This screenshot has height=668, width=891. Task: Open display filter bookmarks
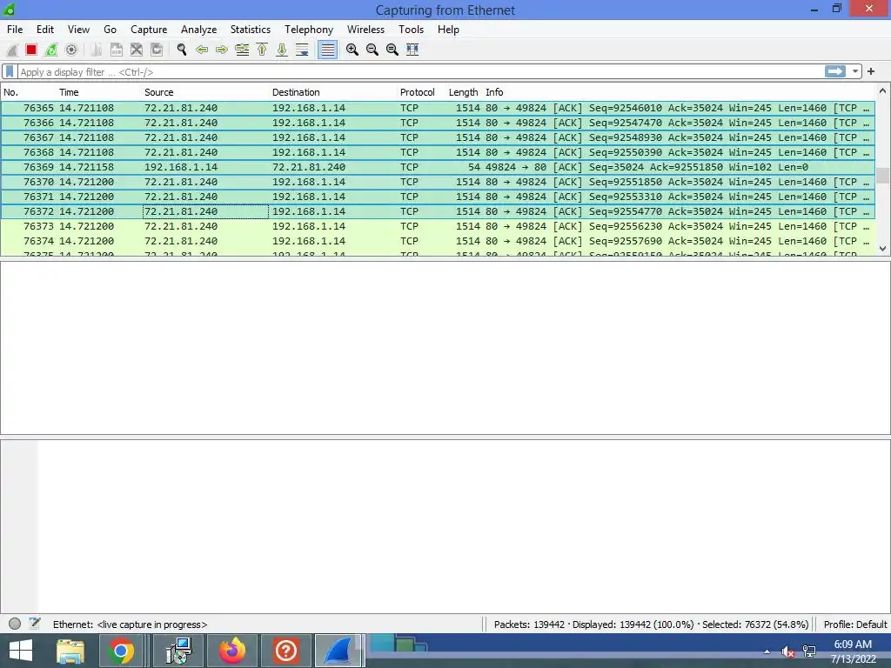pos(10,72)
